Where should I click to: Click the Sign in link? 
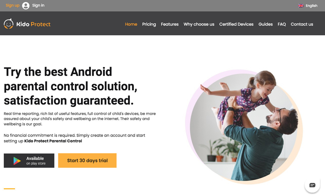point(38,6)
